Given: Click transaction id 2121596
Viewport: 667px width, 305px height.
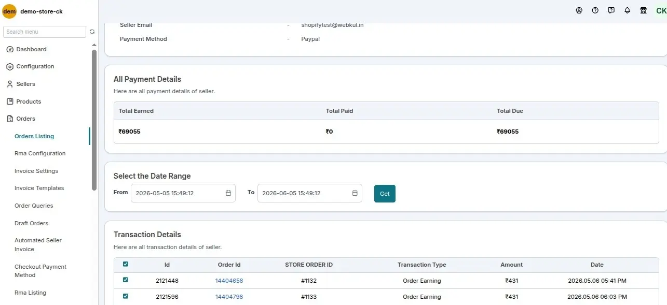Looking at the screenshot, I should (x=167, y=297).
